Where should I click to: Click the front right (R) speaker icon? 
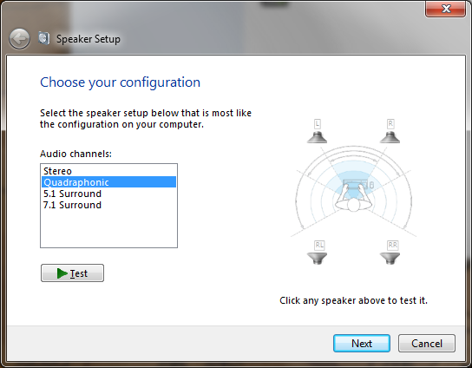(390, 138)
